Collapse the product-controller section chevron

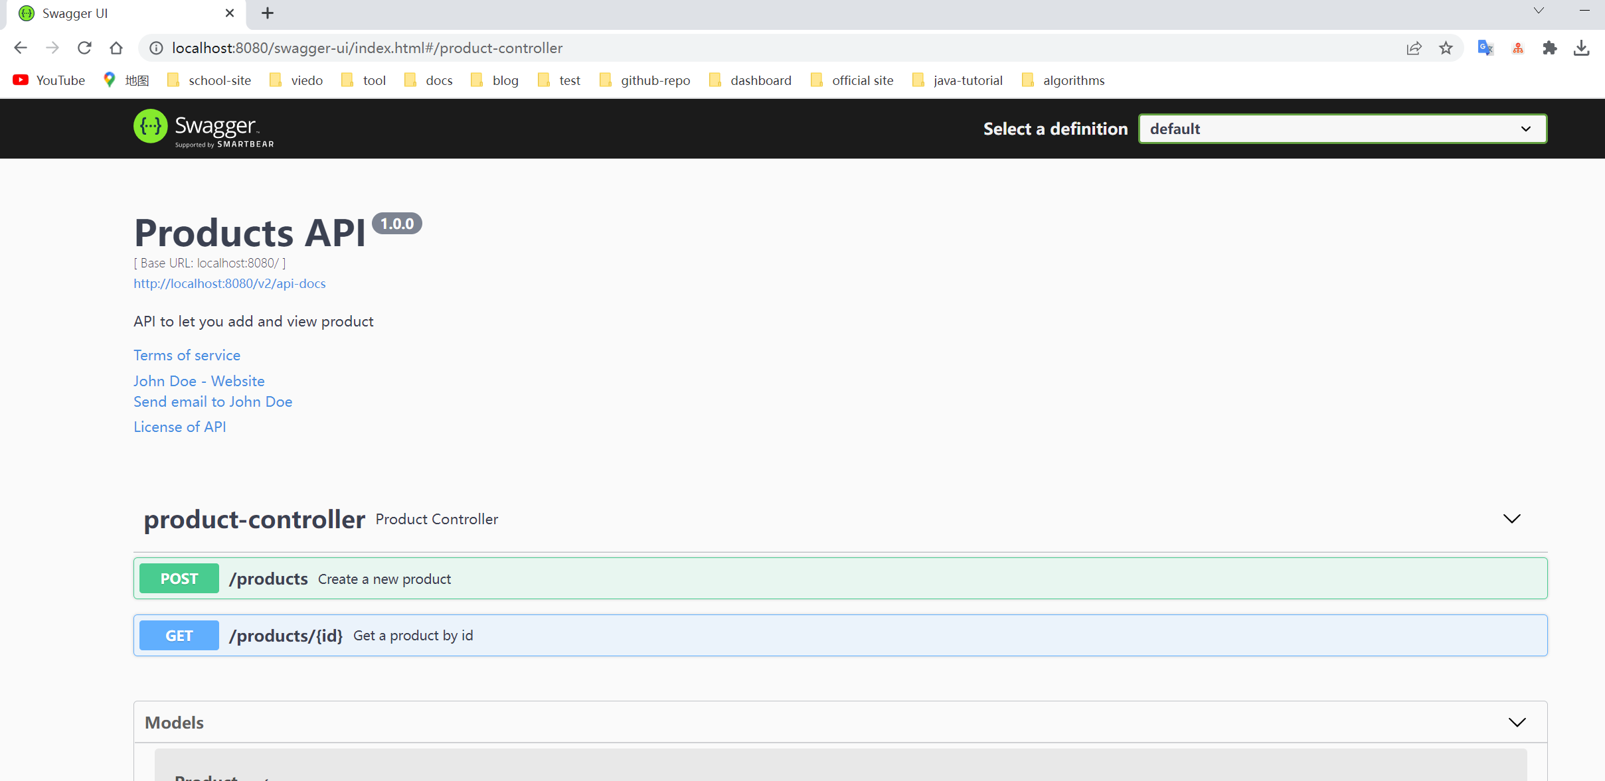1512,519
